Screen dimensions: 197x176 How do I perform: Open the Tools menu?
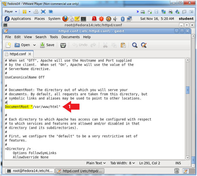tap(54, 37)
